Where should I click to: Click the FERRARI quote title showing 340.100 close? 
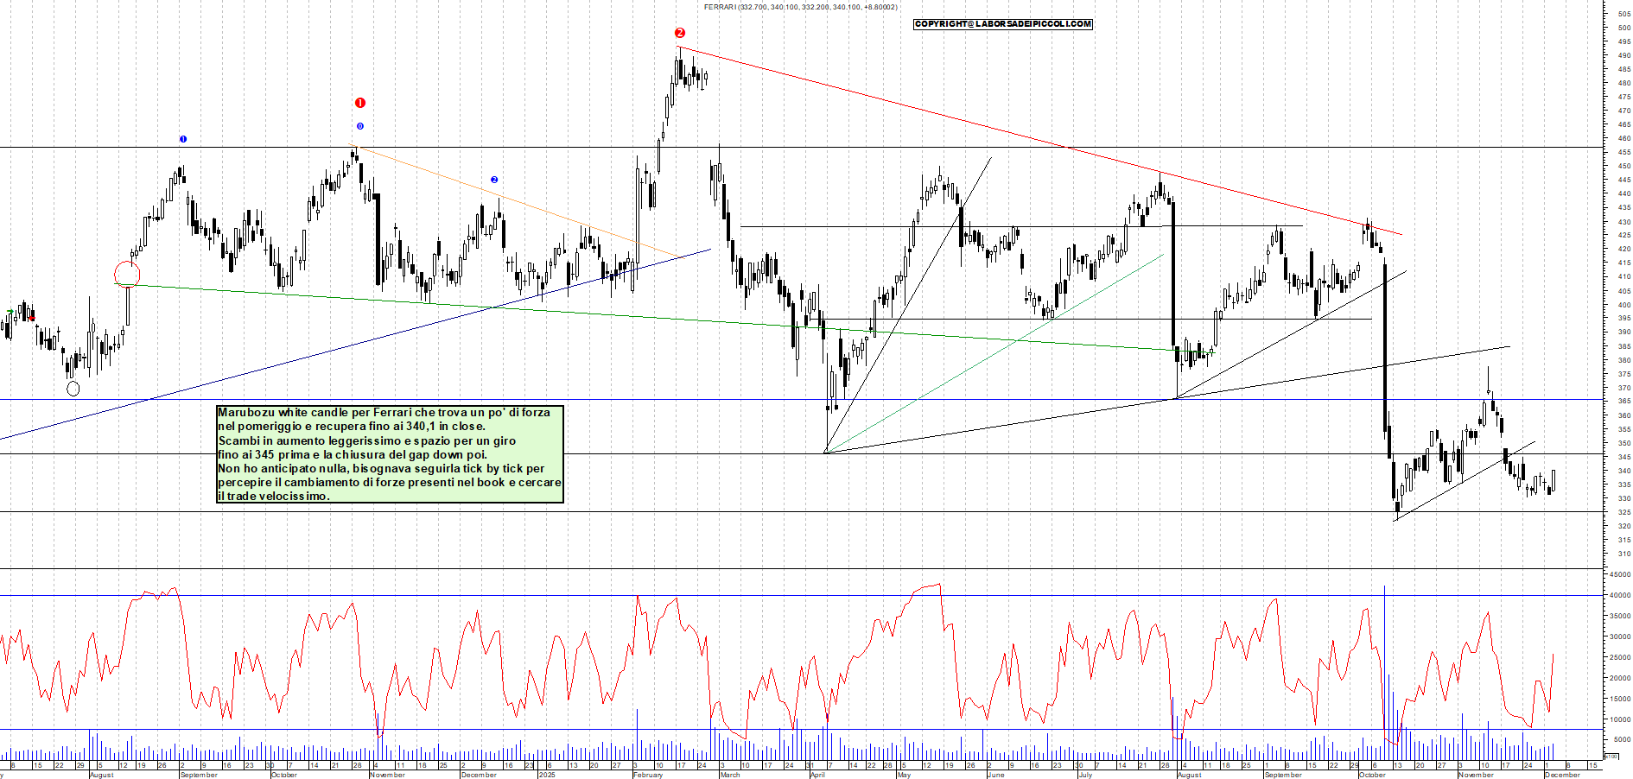click(799, 7)
